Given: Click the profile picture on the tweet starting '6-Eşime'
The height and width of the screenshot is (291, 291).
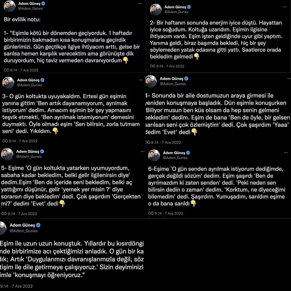Looking at the screenshot, I should click(154, 155).
